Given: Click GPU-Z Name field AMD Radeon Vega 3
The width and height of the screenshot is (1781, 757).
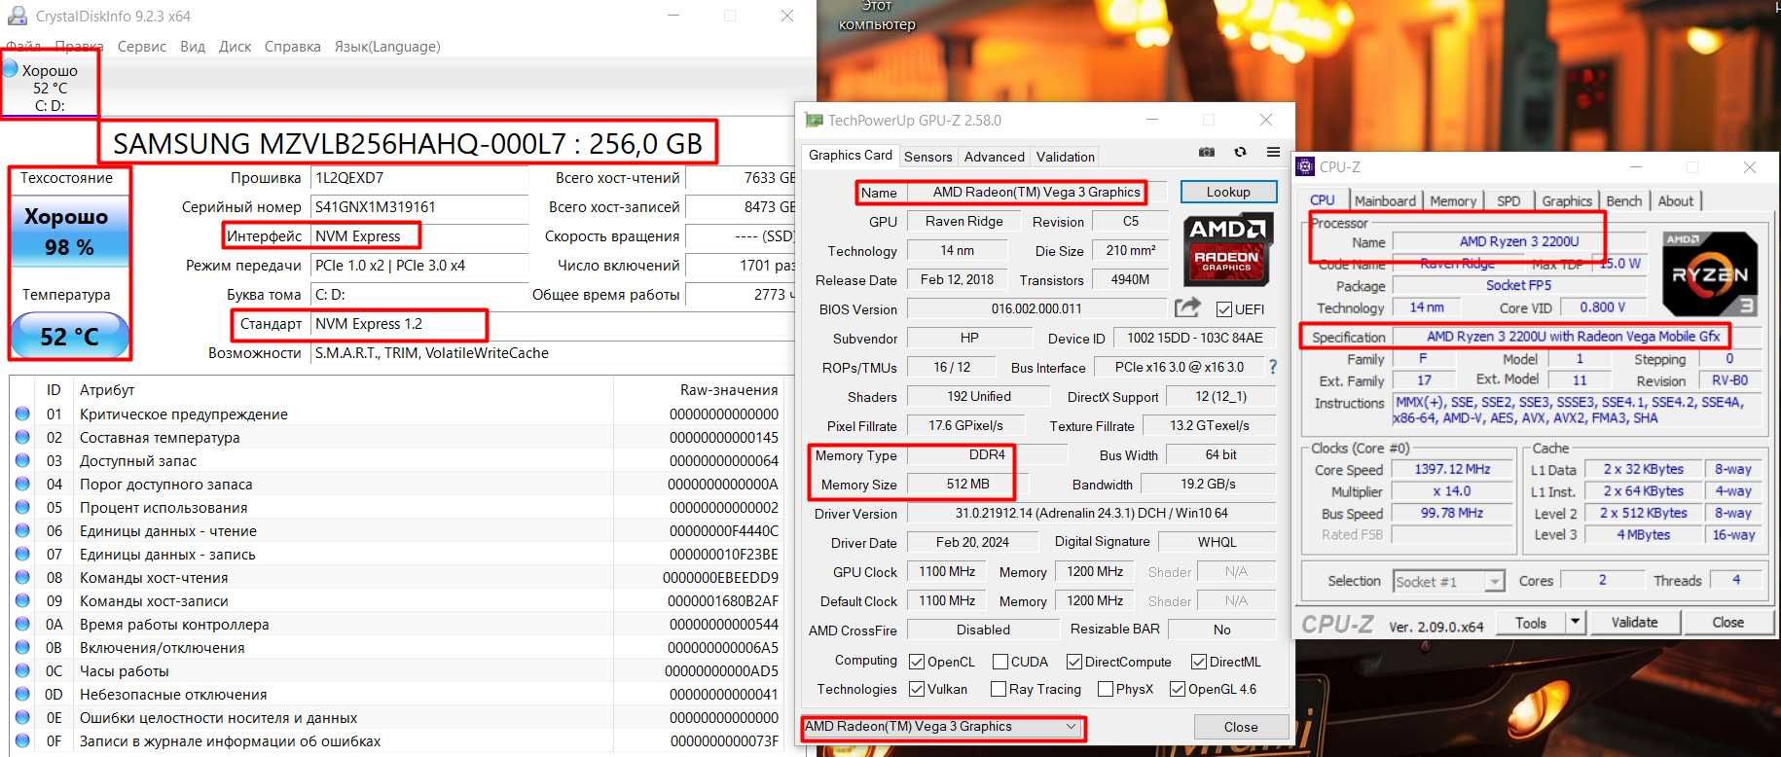Looking at the screenshot, I should 1036,192.
